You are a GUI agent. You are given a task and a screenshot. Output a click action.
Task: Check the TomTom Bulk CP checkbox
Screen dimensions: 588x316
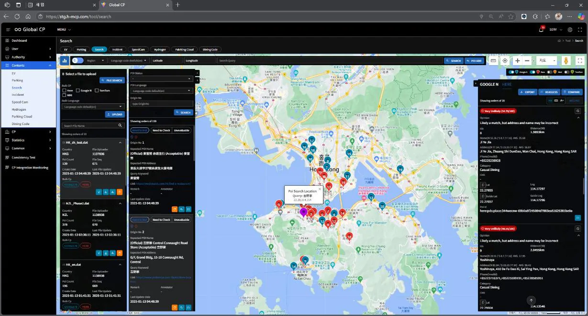tap(96, 90)
